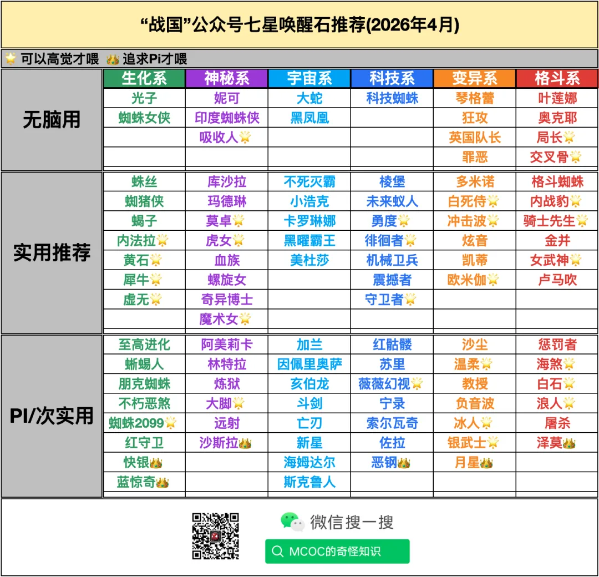Image resolution: width=599 pixels, height=577 pixels.
Task: Click the crown icon next to 沙斯拉
Action: [245, 443]
